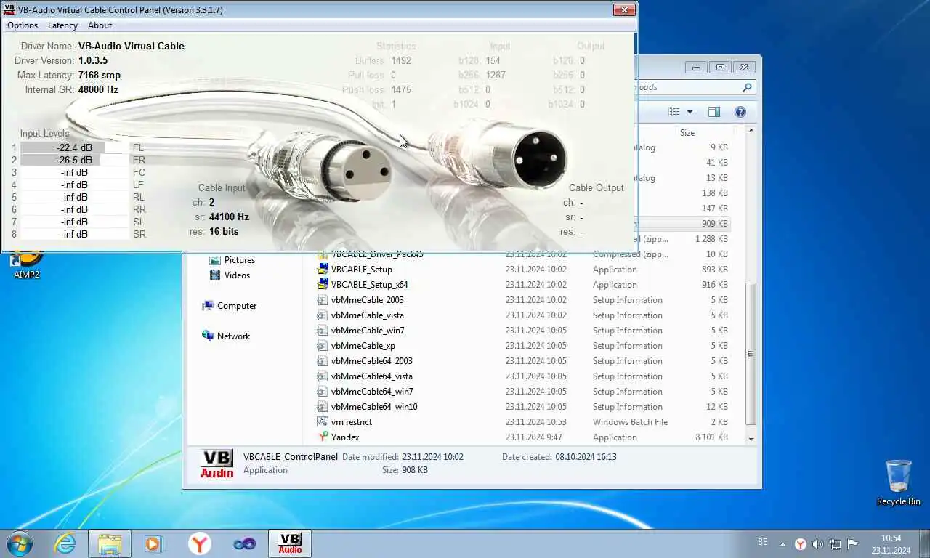This screenshot has width=930, height=558.
Task: Switch to VB Audio taskbar button
Action: pyautogui.click(x=290, y=543)
